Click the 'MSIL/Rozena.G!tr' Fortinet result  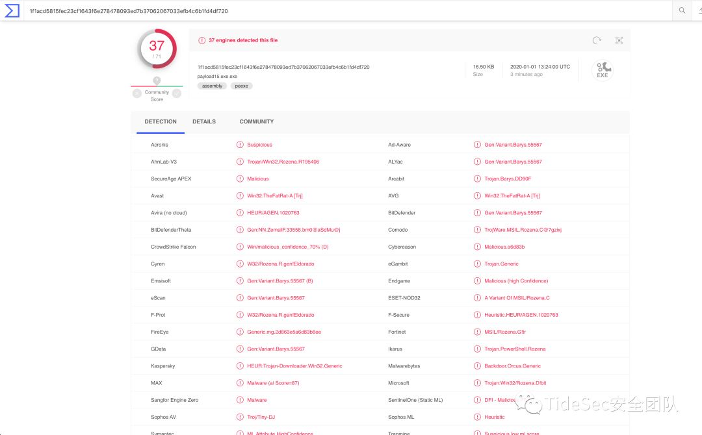(x=505, y=332)
